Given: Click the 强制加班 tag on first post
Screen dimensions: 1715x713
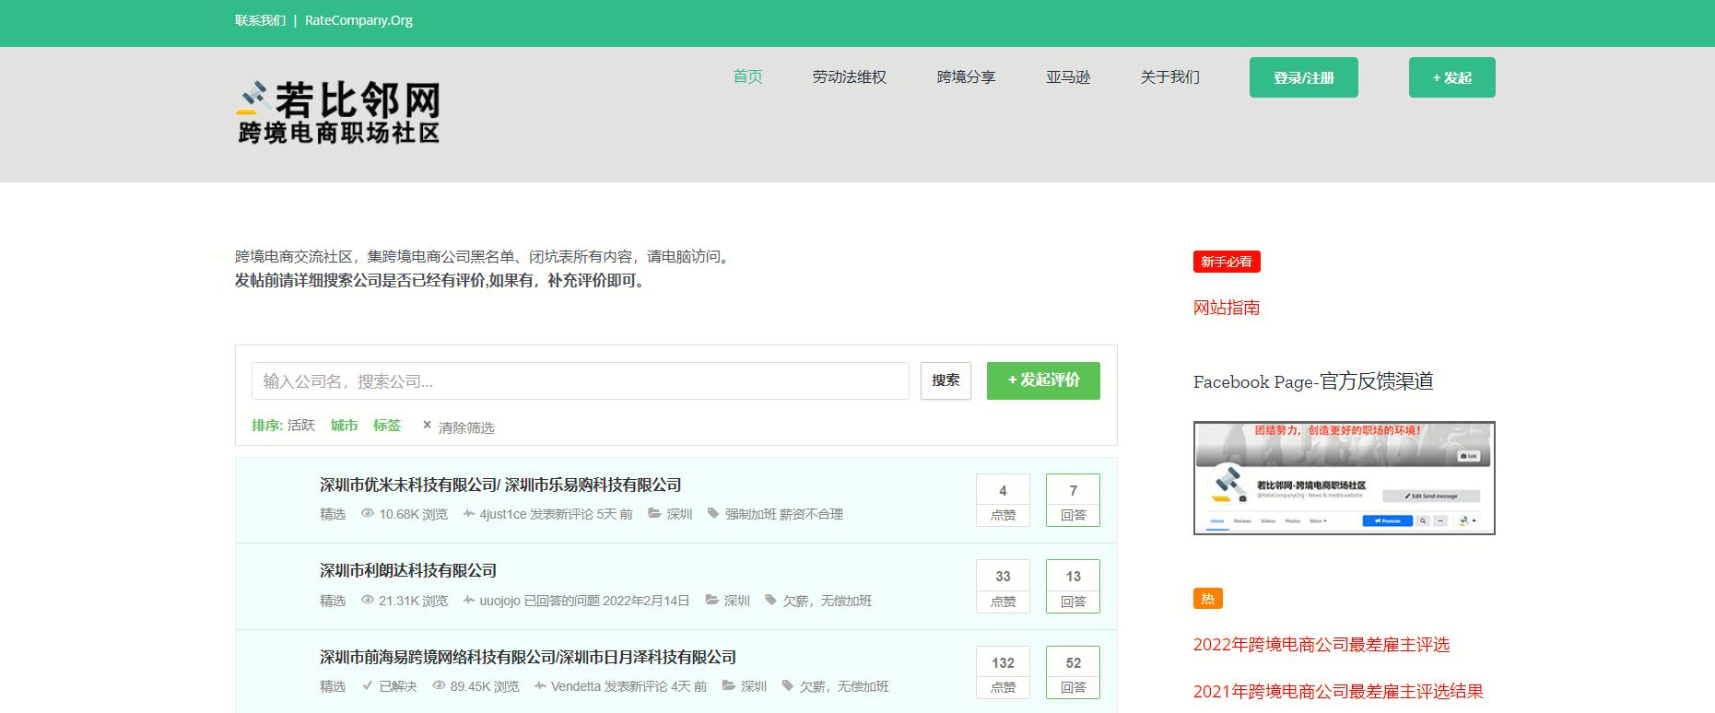Looking at the screenshot, I should coord(749,514).
